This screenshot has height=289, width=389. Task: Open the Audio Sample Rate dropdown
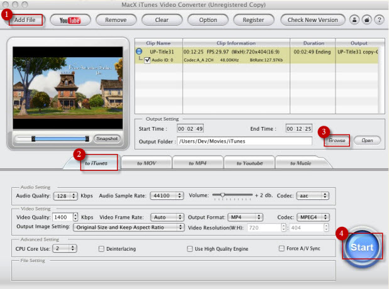point(167,195)
